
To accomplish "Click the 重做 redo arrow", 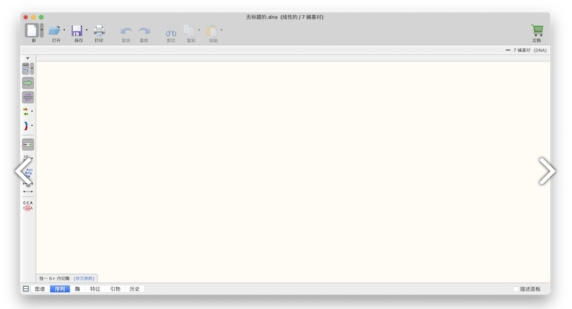I will click(144, 31).
